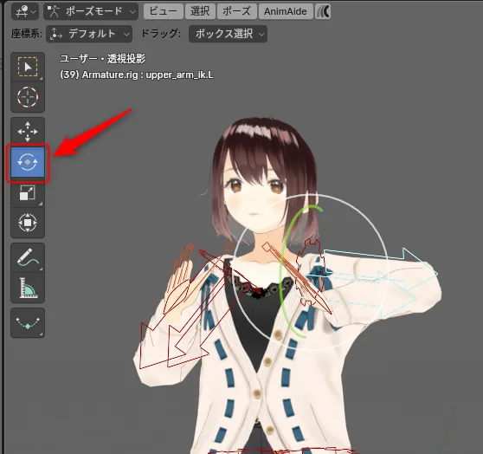Open the ボックス選択 drag dropdown
This screenshot has height=454, width=483.
tap(228, 34)
